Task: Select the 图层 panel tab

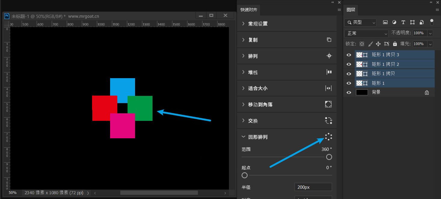Action: (x=351, y=10)
